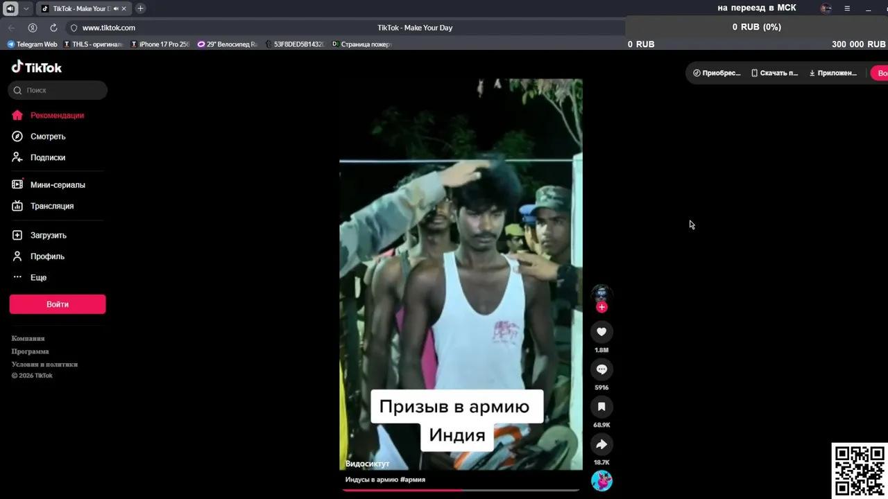Reload the page with the refresh icon

click(x=53, y=28)
